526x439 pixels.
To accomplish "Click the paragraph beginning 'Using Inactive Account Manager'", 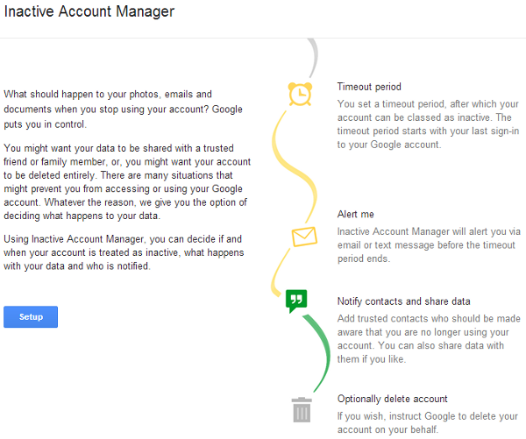I will 124,252.
